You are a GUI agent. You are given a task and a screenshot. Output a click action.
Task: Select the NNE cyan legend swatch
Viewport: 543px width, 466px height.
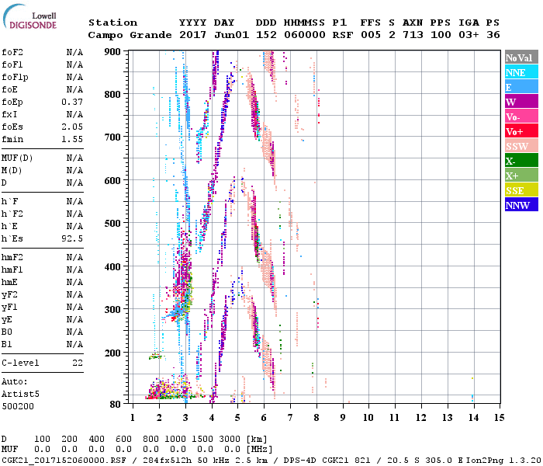[521, 72]
